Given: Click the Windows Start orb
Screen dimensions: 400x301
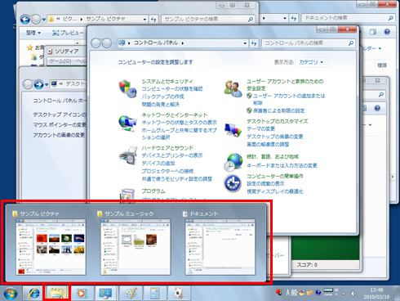Looking at the screenshot, I should 11,294.
